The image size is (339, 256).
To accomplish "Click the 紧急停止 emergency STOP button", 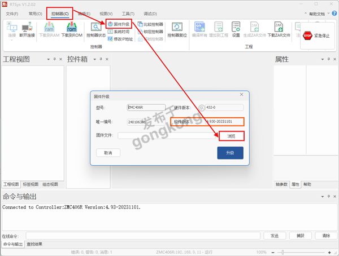I will tap(316, 36).
